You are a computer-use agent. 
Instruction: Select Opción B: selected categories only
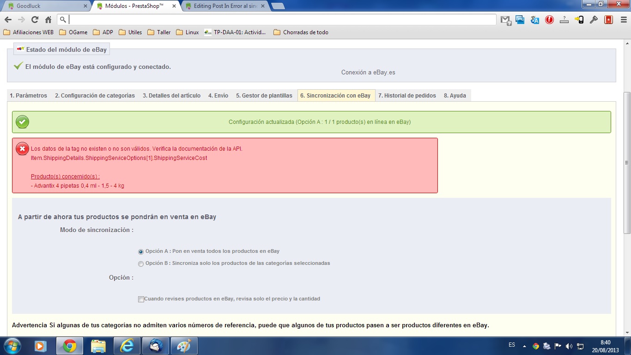tap(141, 263)
